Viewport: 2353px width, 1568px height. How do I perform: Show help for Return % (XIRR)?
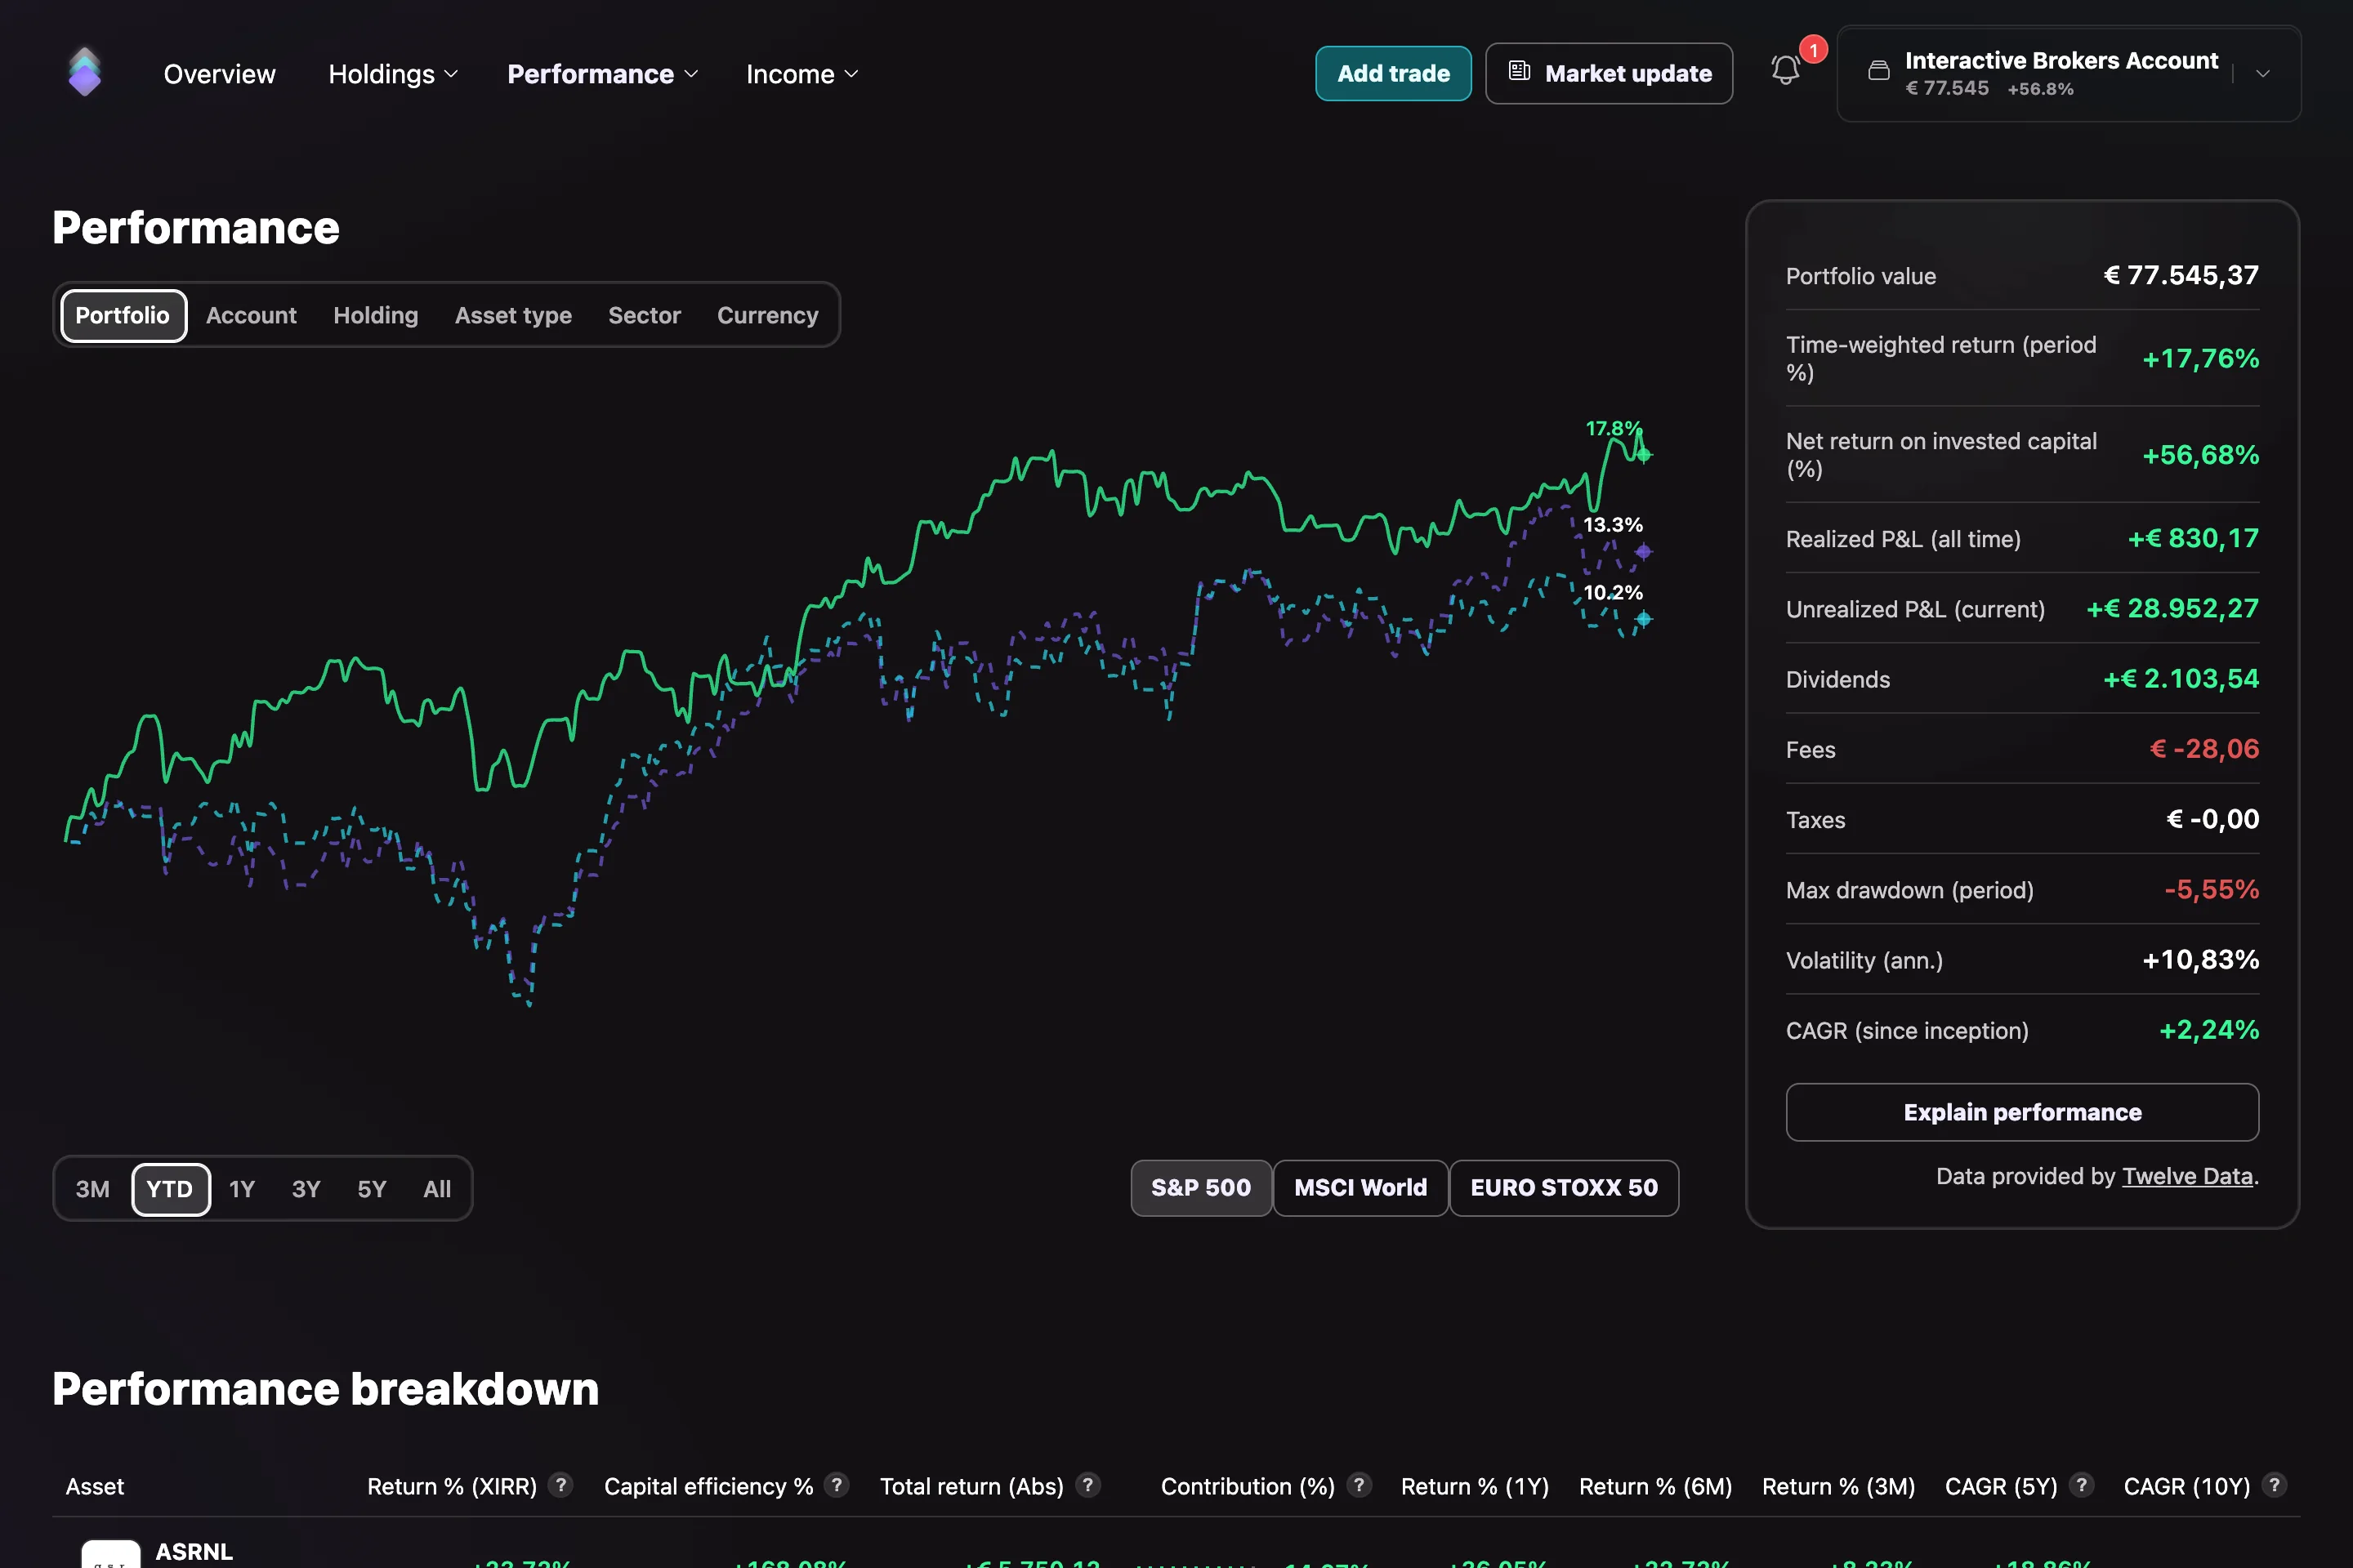[561, 1485]
